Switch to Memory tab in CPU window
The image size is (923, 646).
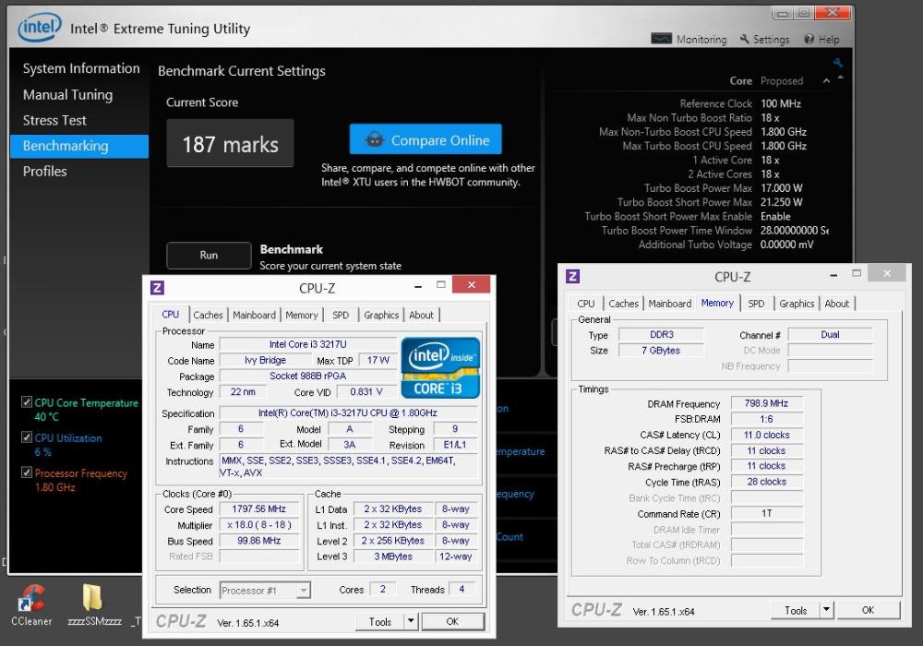pos(302,315)
